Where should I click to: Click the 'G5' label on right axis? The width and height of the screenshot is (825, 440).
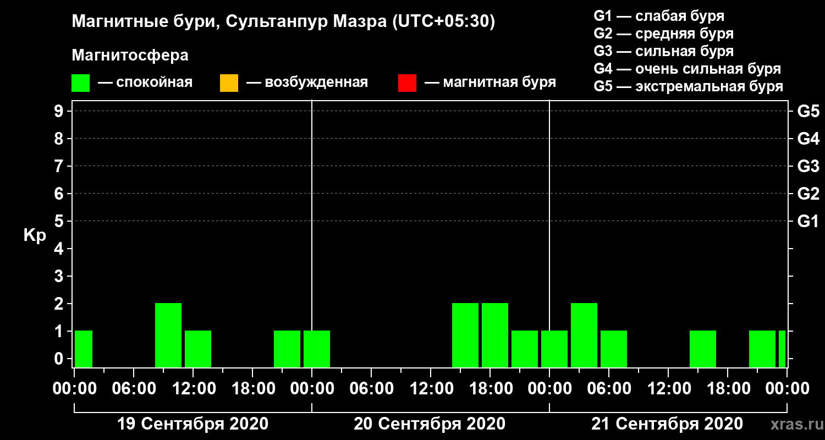pos(808,111)
